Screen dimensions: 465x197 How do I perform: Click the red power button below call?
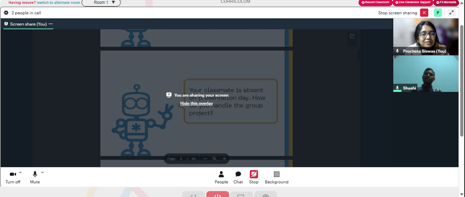(x=218, y=195)
